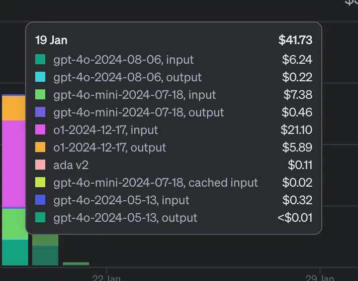
Task: Click the pink ada v2 swatch
Action: [40, 165]
